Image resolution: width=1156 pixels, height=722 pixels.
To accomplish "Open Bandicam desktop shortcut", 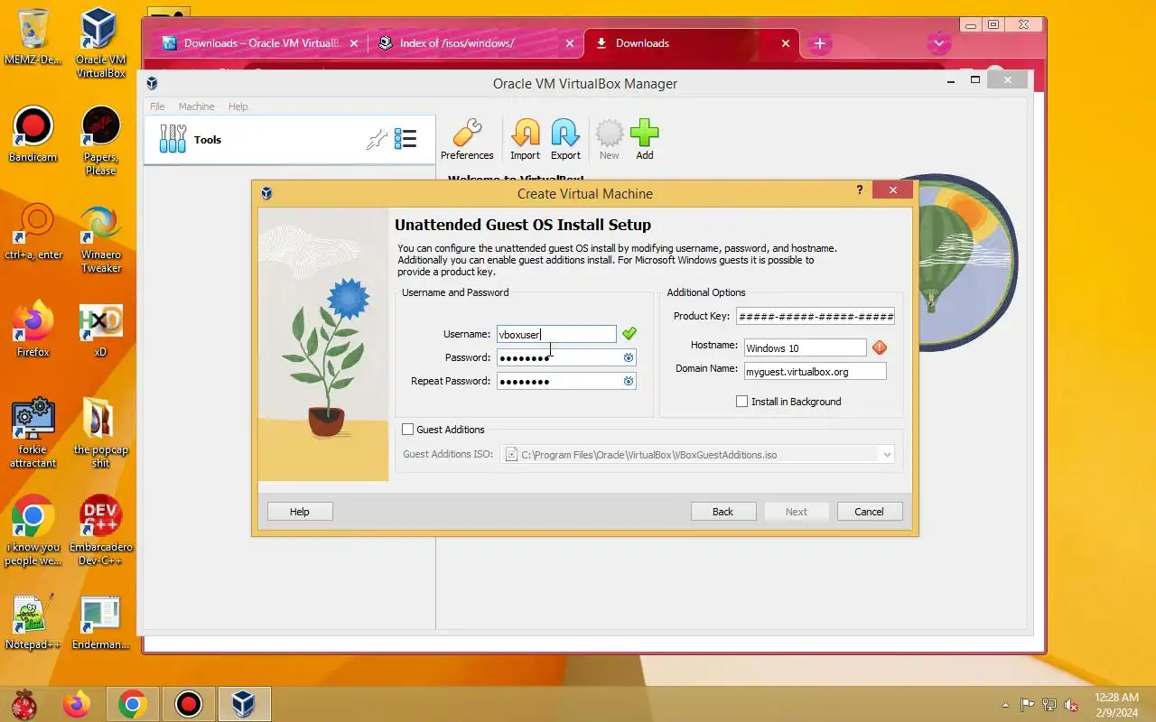I will pos(33,134).
